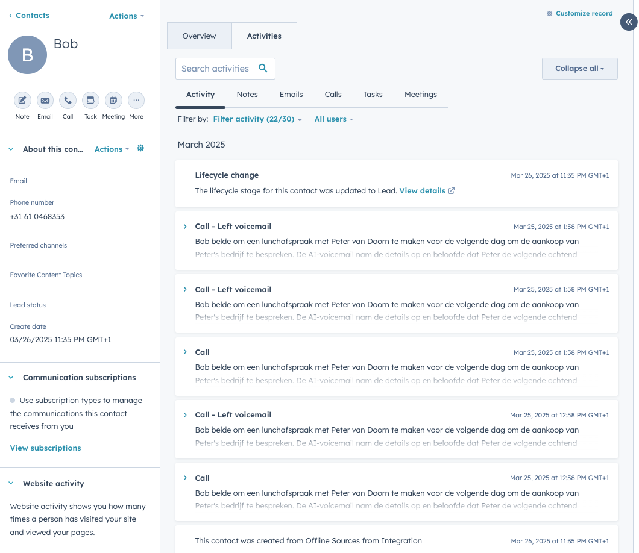Switch to the Overview tab
The image size is (639, 553).
tap(199, 36)
